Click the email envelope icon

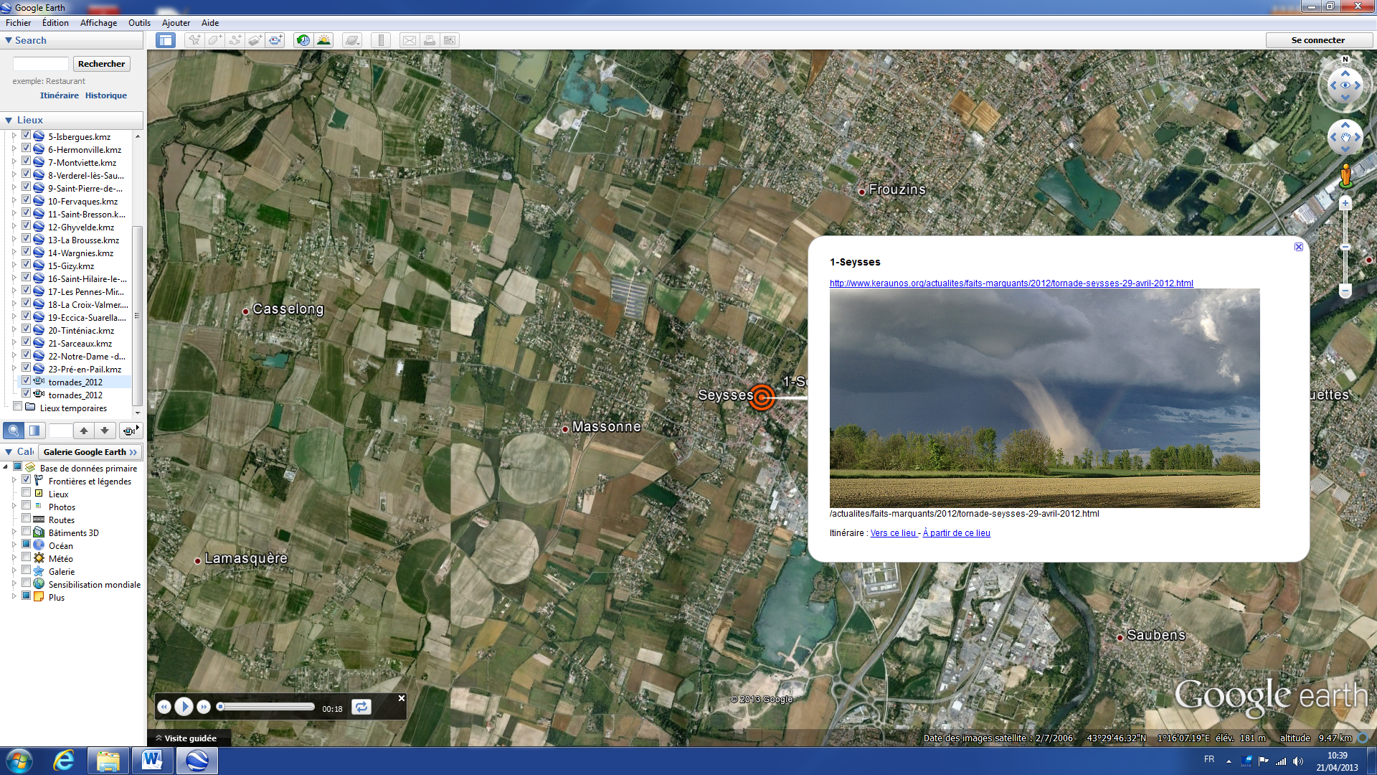click(409, 40)
